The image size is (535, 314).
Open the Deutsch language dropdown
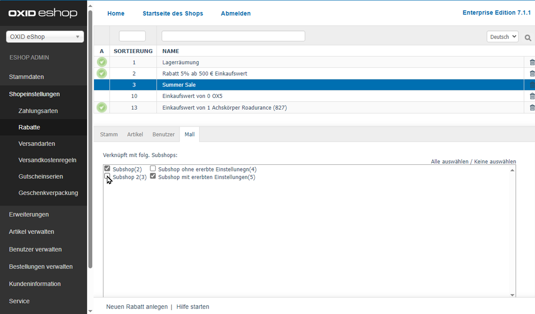click(502, 37)
